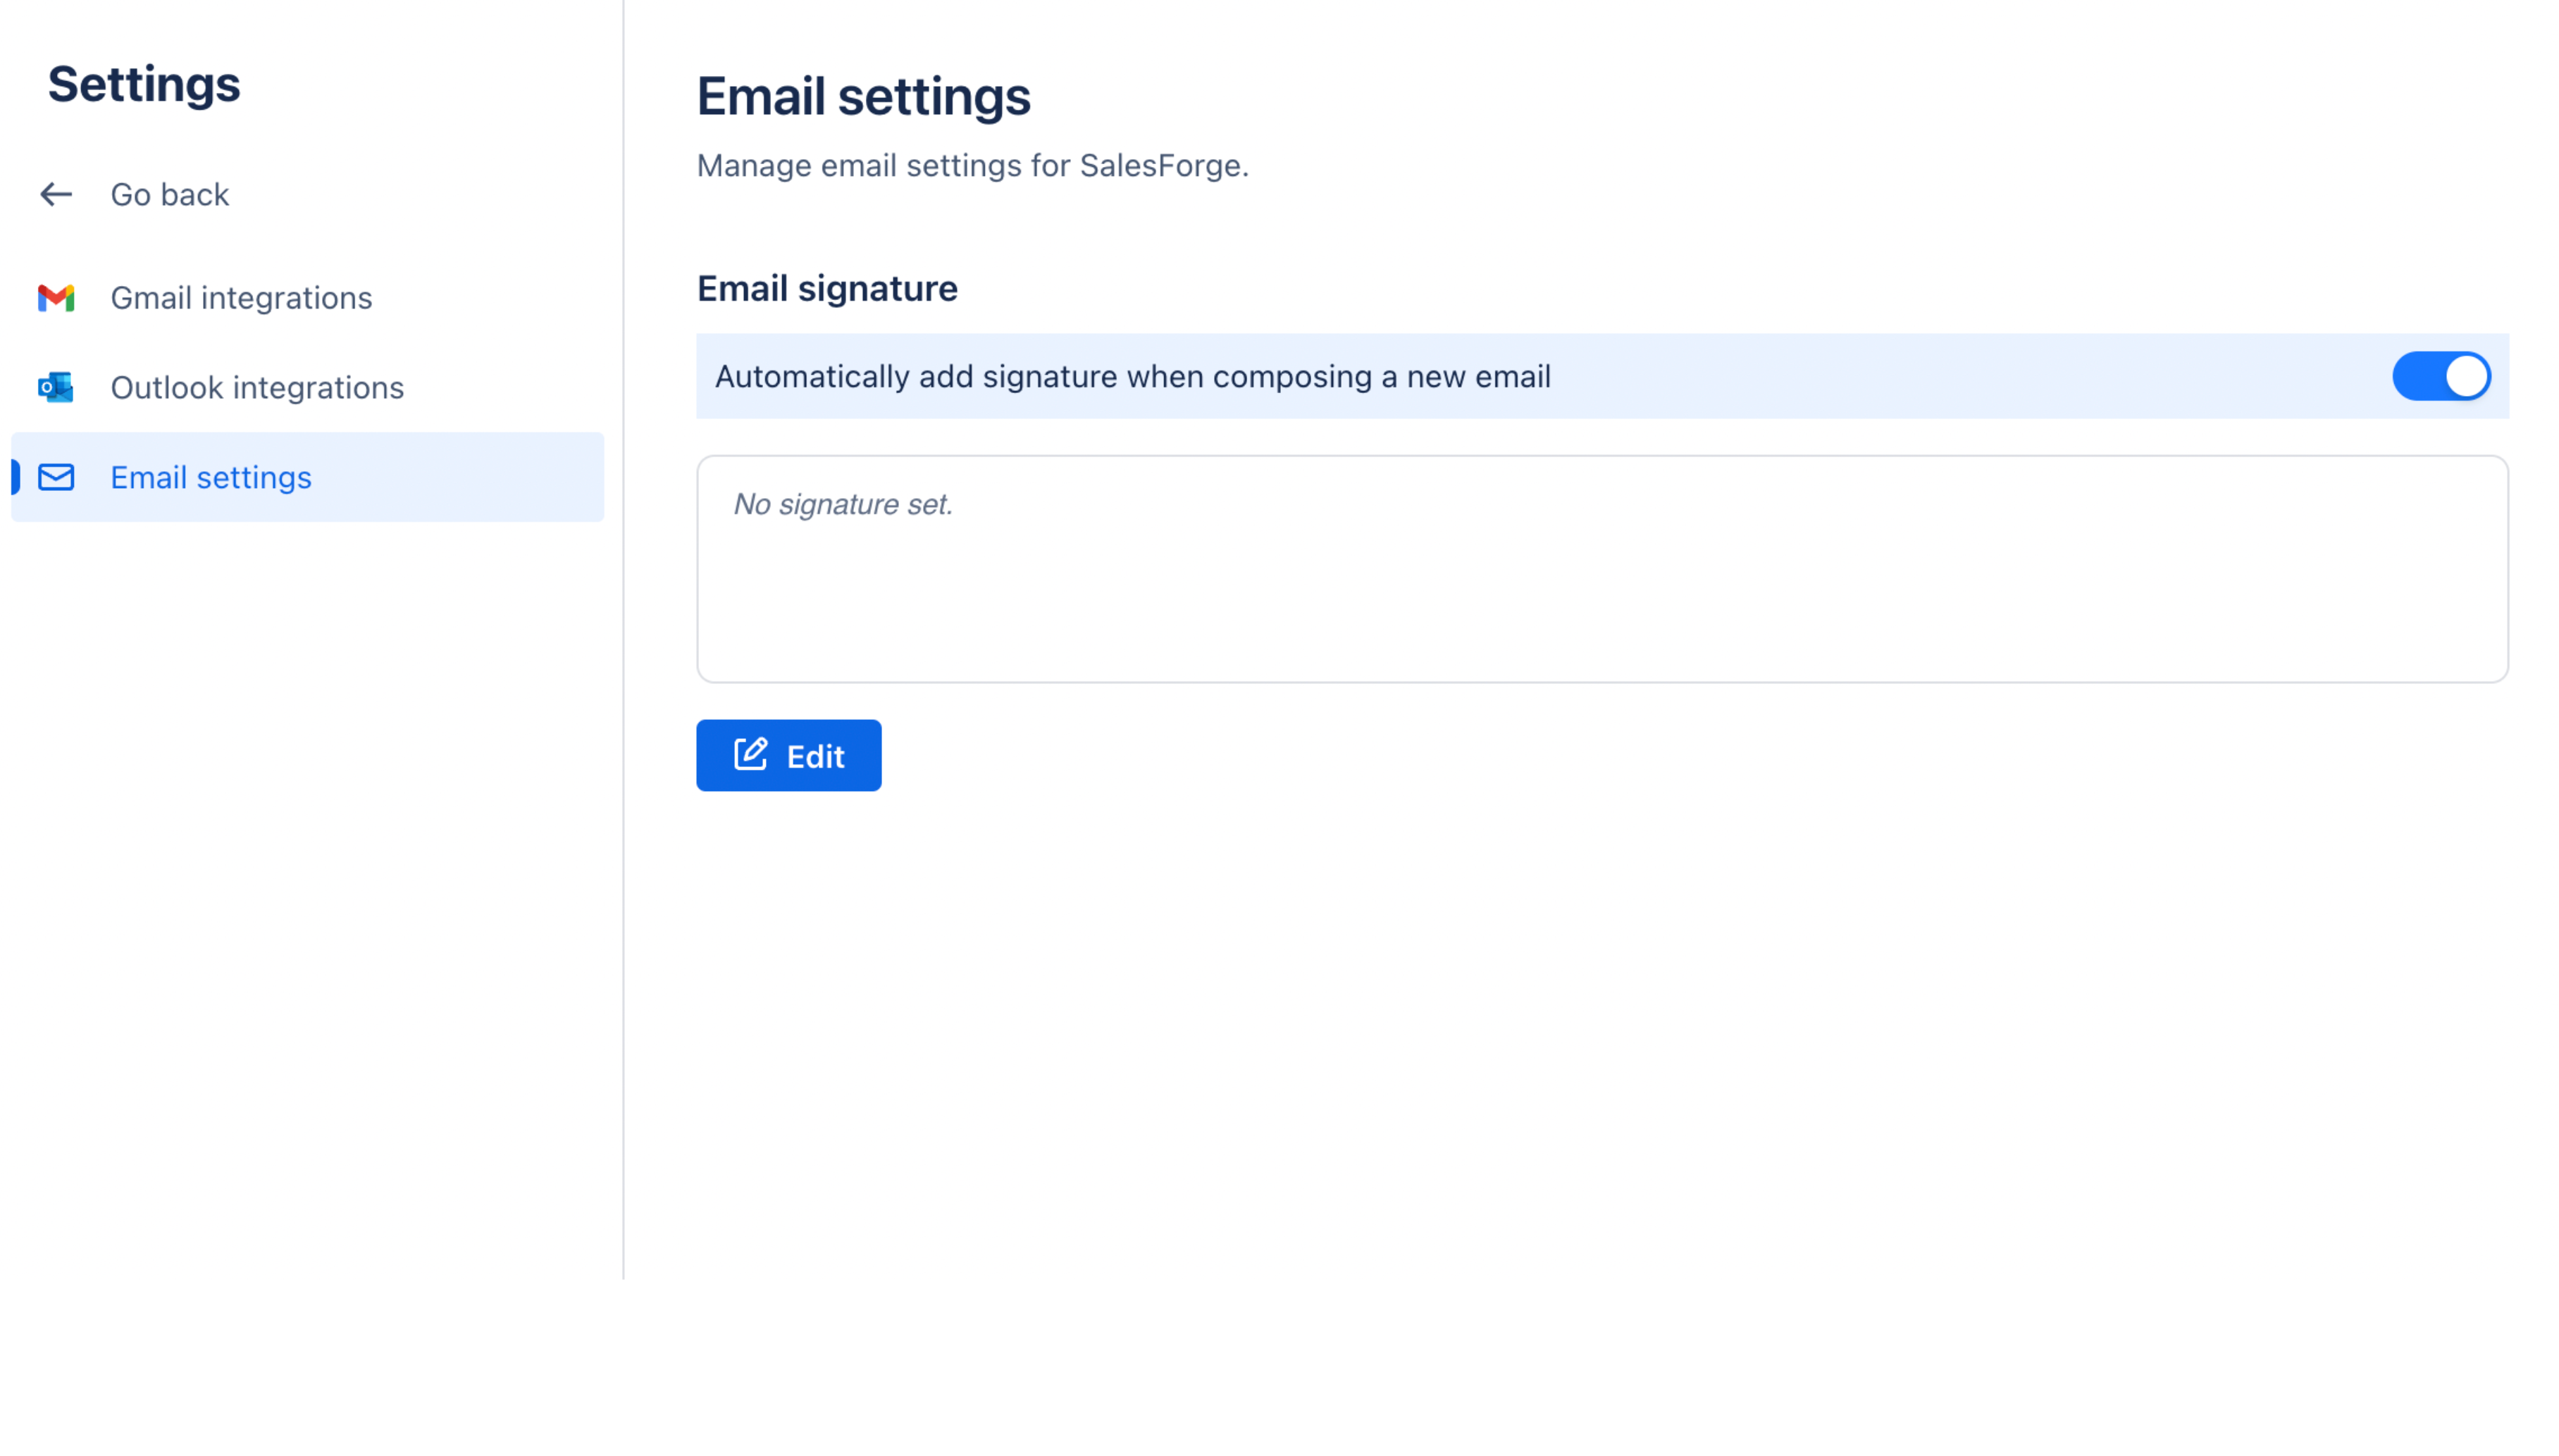Select Email settings in sidebar
Image resolution: width=2559 pixels, height=1456 pixels.
click(211, 477)
